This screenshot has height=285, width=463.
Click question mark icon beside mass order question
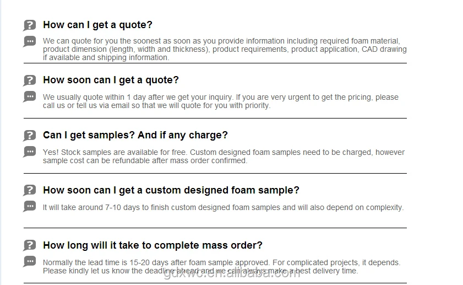coord(30,246)
